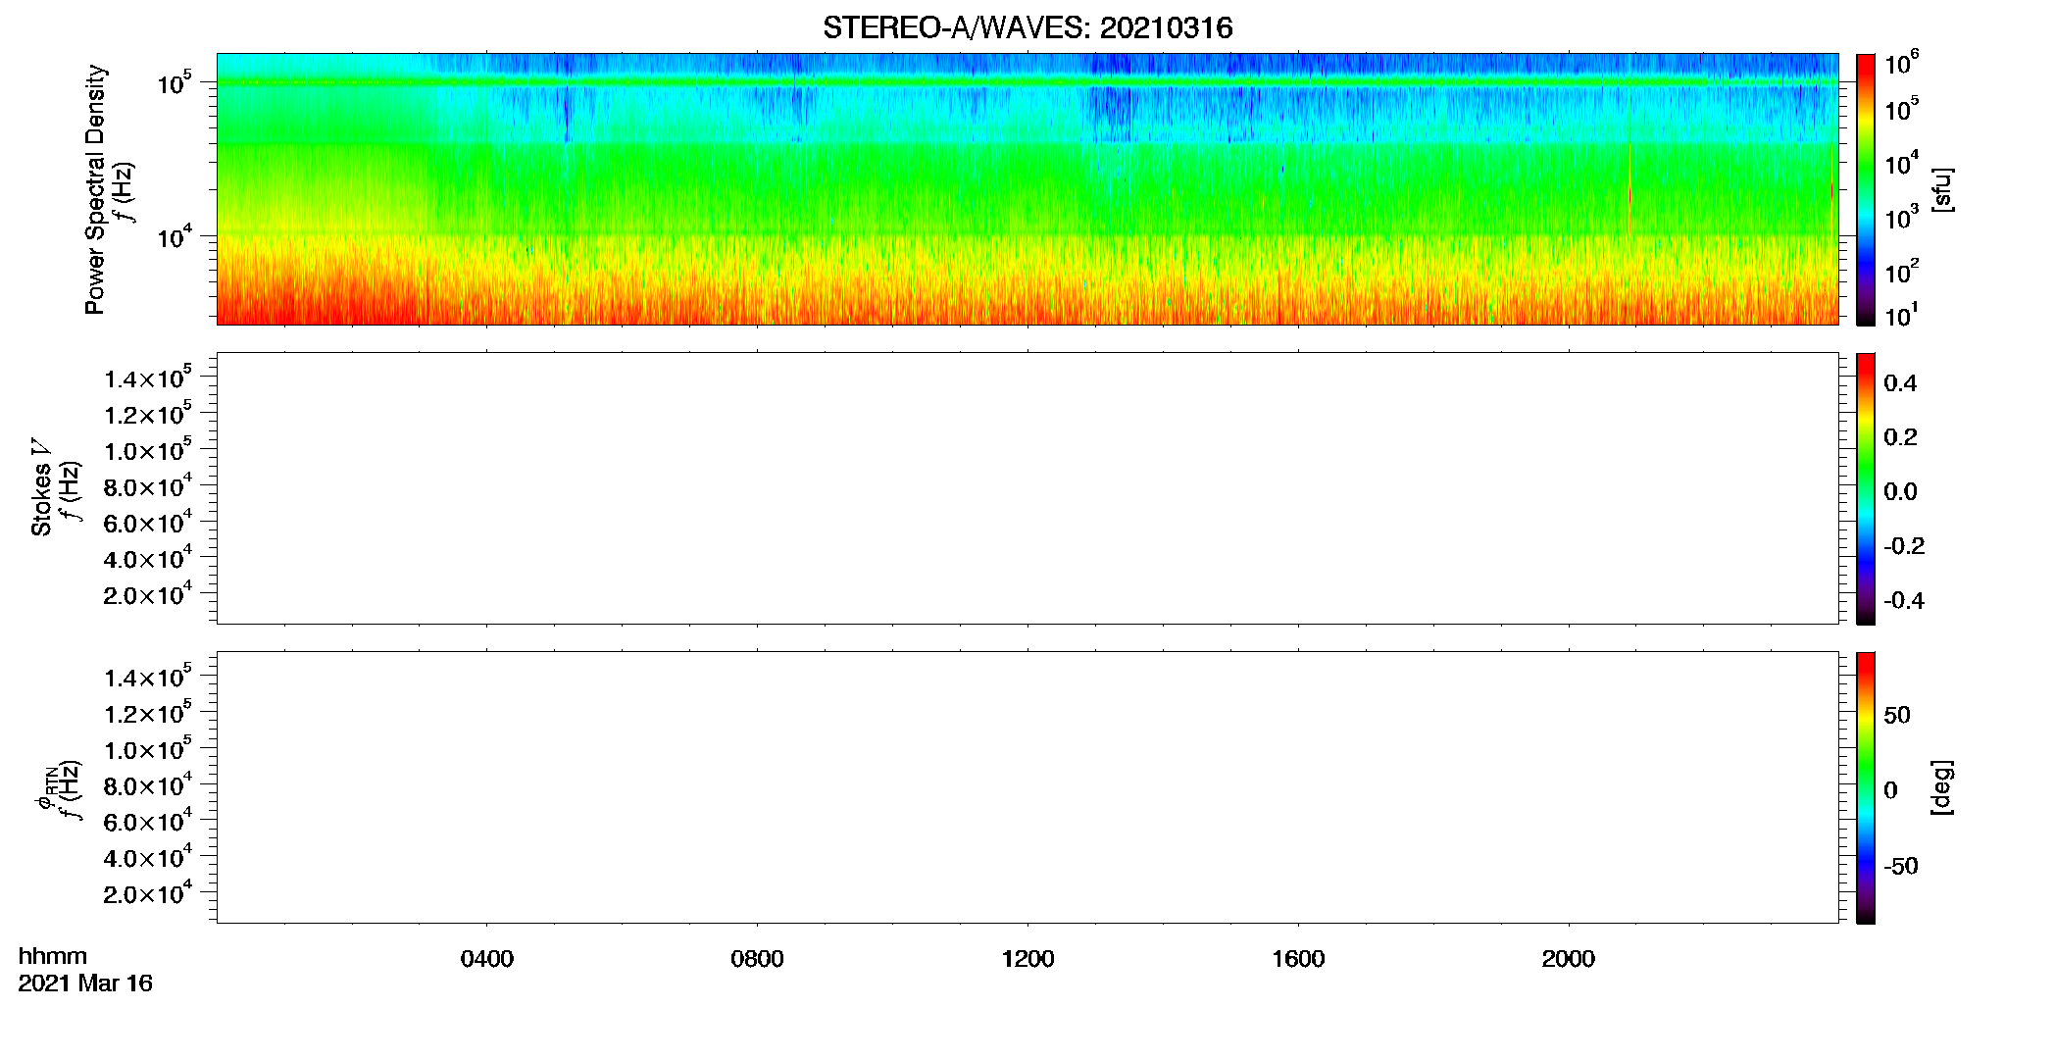Select the Stokes V color bar
Viewport: 2055px width, 1059px height.
click(x=1865, y=488)
